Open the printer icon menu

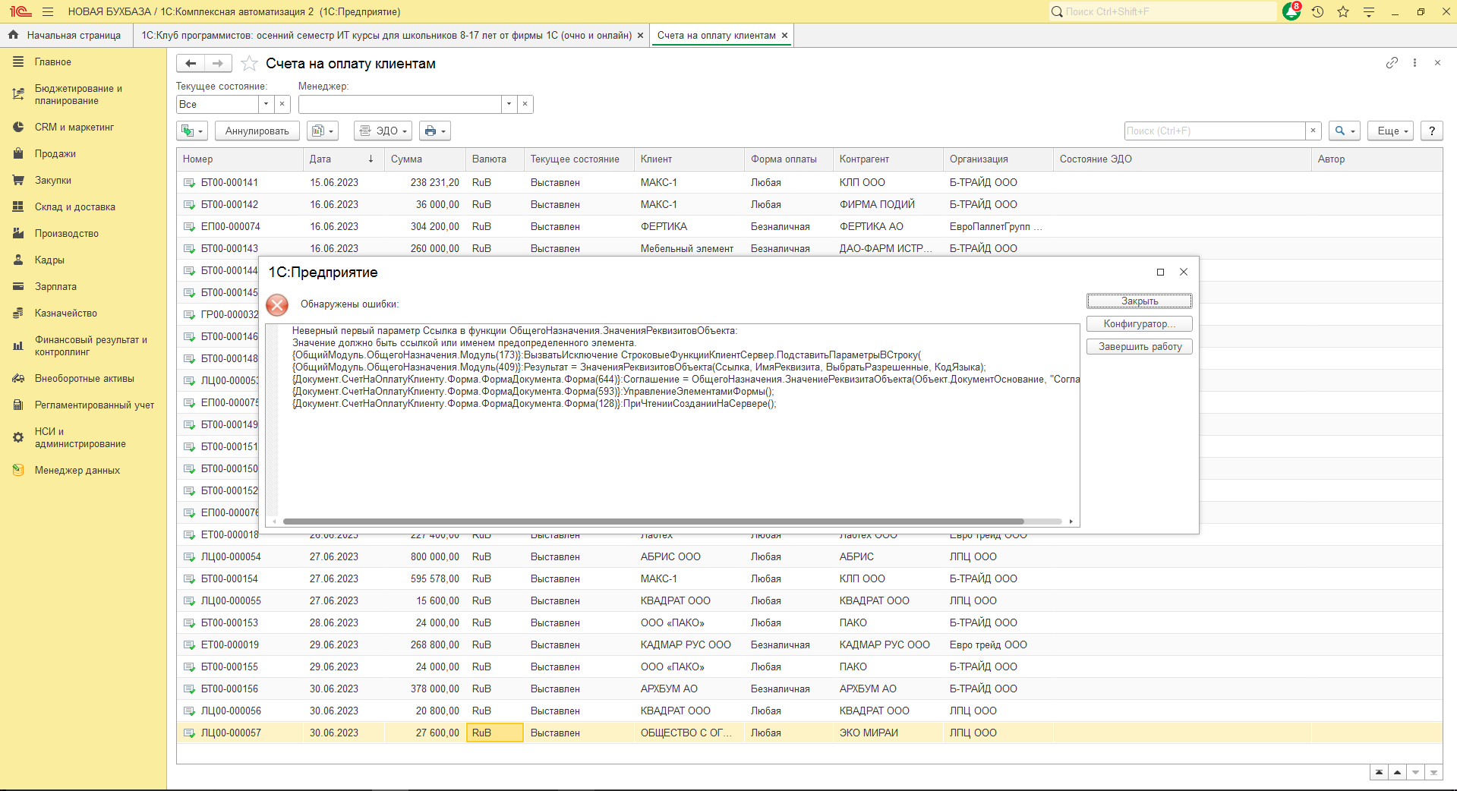[434, 131]
